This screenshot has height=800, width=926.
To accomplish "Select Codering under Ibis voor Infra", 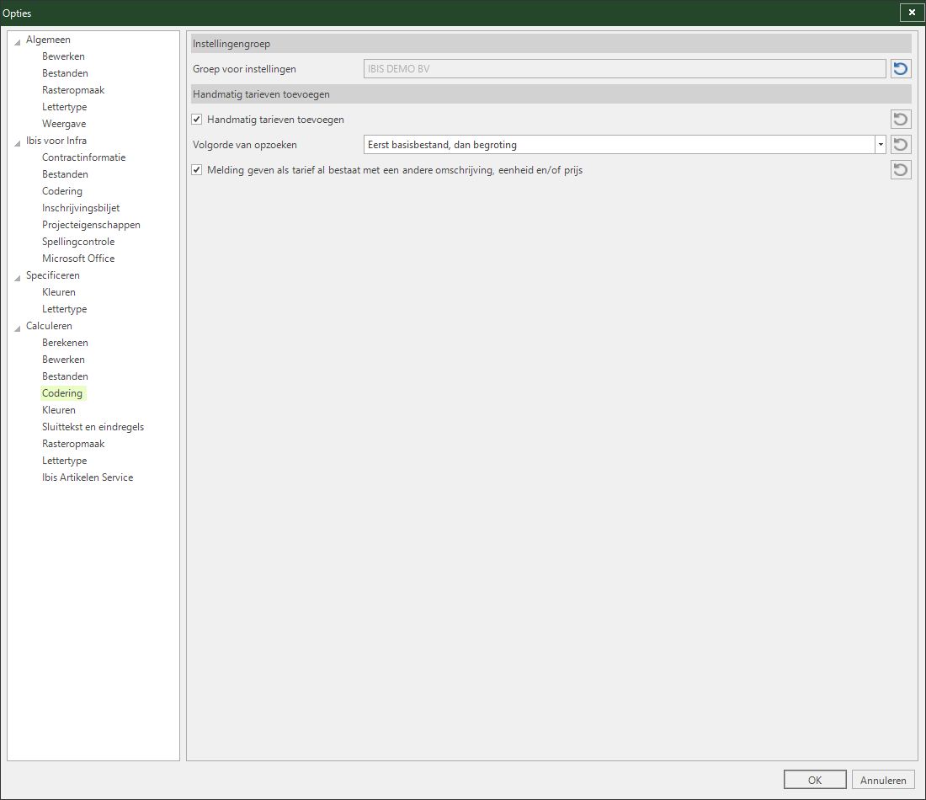I will click(62, 191).
